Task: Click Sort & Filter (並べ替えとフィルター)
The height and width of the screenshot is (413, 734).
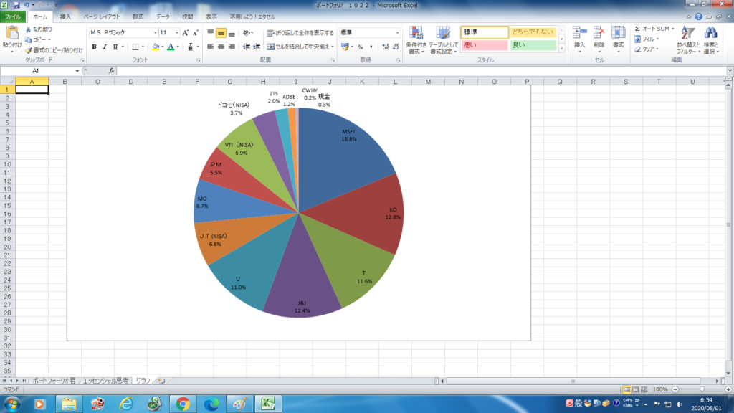Action: (x=688, y=40)
